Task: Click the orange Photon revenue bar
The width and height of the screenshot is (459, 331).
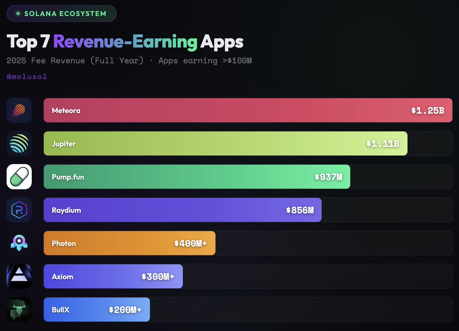Action: (130, 243)
